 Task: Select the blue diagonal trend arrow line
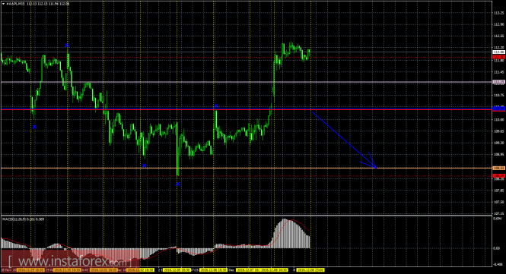pyautogui.click(x=344, y=140)
